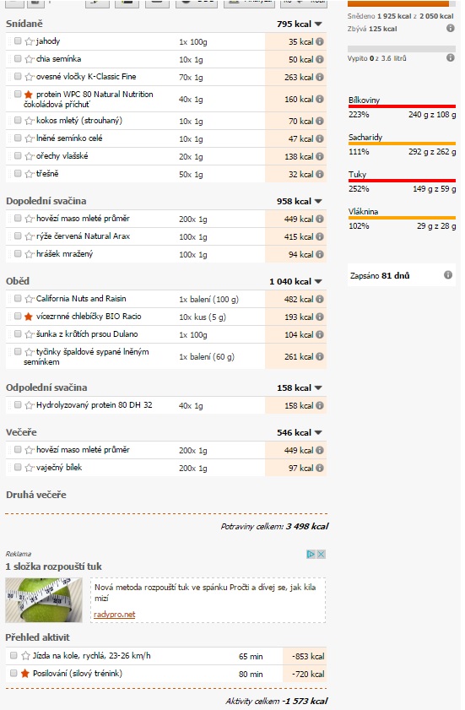Click the Dopolední svačina meal heading
Viewport: 465px width, 710px height.
(x=46, y=201)
